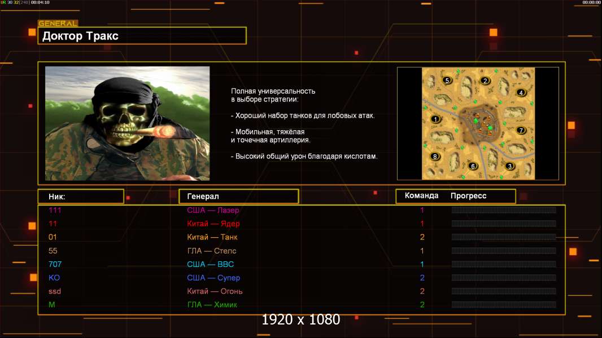Choose start position 3 on the minimap

[510, 166]
